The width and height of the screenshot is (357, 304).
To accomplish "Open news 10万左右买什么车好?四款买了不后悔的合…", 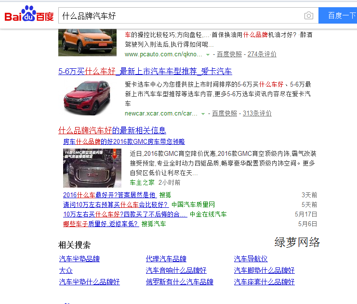I will coord(125,214).
